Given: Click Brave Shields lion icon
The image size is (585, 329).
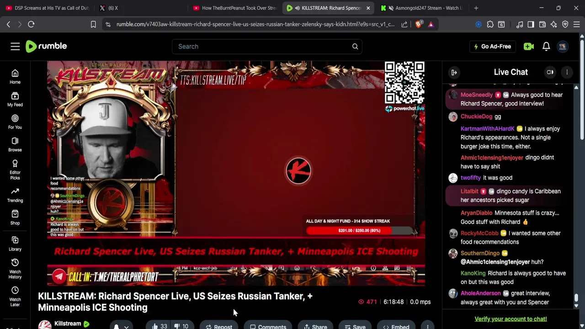Looking at the screenshot, I should 419,24.
